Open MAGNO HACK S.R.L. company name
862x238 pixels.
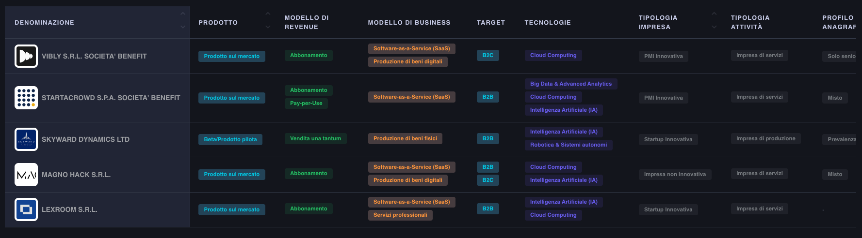[x=76, y=175]
